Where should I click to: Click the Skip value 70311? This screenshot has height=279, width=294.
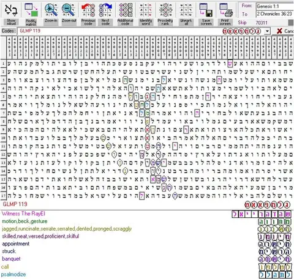(262, 23)
